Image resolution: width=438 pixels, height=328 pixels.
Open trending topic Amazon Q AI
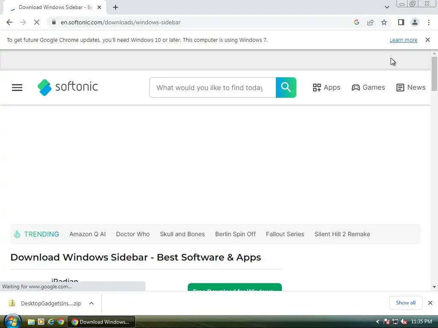(x=87, y=234)
